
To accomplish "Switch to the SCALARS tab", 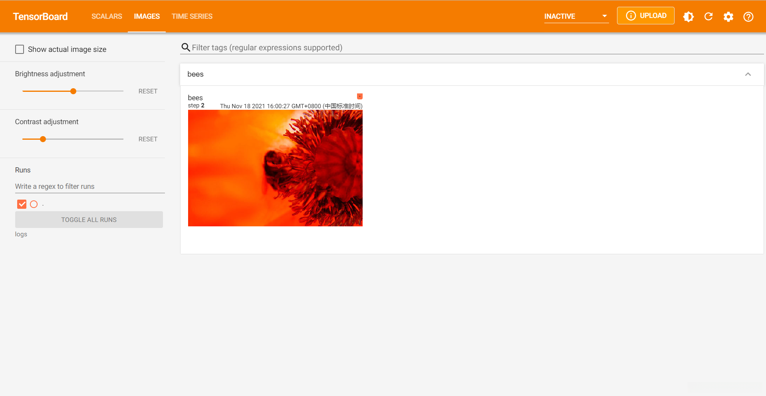I will 107,16.
